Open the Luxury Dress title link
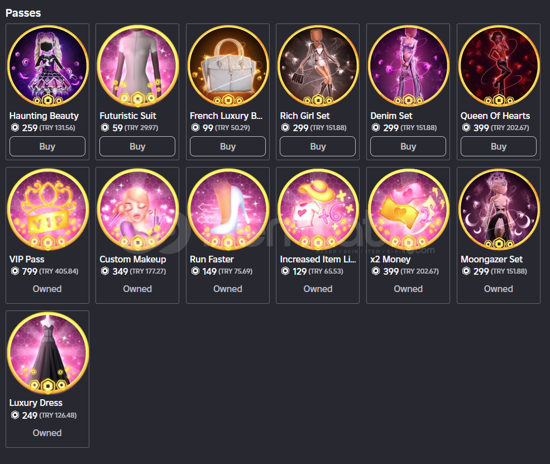This screenshot has height=464, width=550. point(36,403)
